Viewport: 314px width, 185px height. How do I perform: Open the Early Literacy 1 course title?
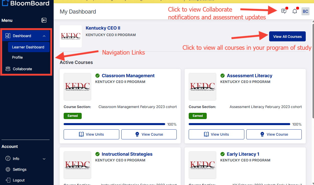(x=243, y=154)
